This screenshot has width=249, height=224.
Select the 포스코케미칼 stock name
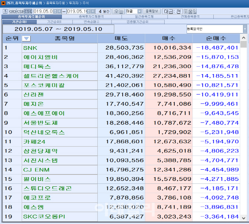(44, 85)
